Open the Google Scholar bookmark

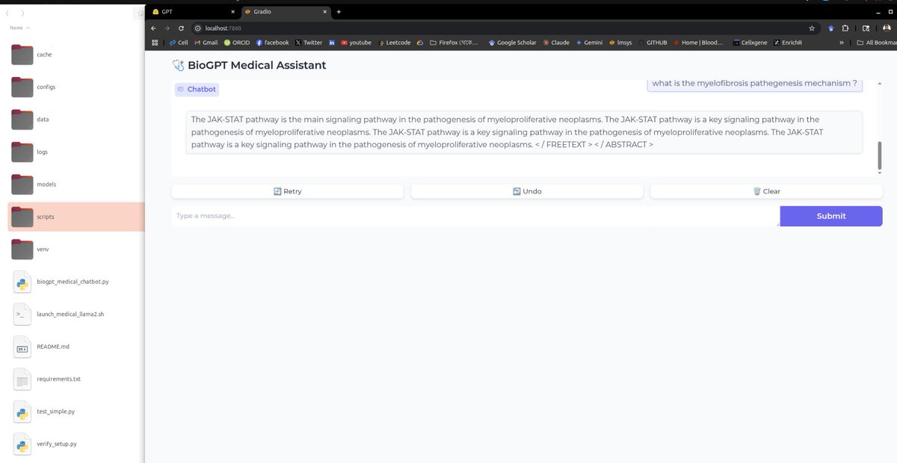[512, 43]
